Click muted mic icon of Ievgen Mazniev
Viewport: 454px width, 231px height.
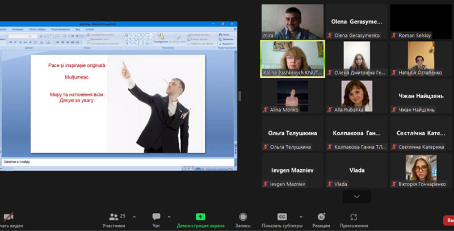point(266,184)
